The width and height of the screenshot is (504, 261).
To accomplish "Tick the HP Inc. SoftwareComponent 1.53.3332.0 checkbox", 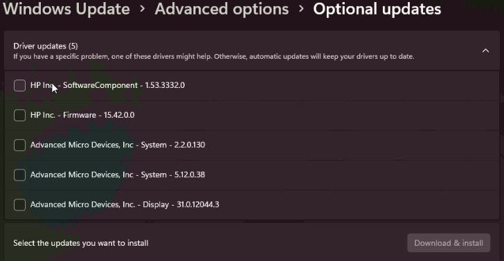I will click(x=19, y=86).
